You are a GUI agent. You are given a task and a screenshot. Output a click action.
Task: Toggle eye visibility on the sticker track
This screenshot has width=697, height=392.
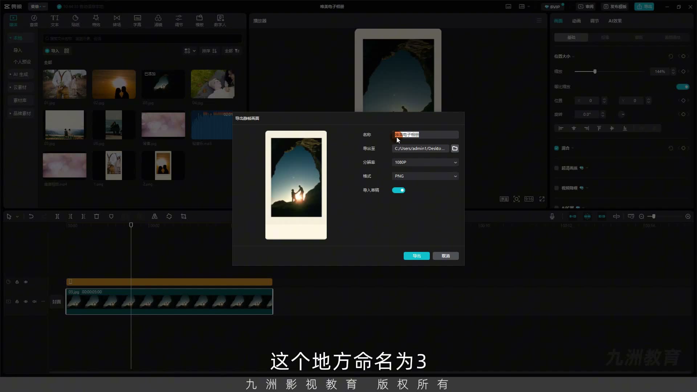click(x=26, y=282)
